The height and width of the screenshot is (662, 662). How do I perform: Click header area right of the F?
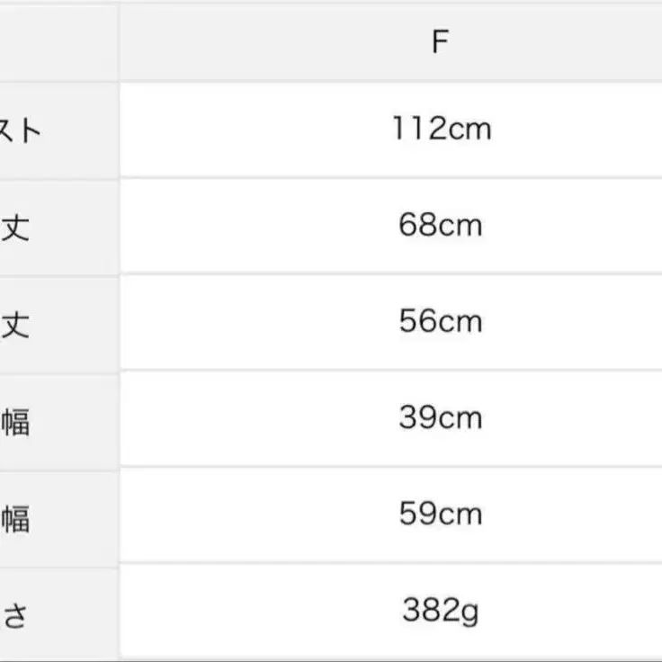click(x=567, y=42)
